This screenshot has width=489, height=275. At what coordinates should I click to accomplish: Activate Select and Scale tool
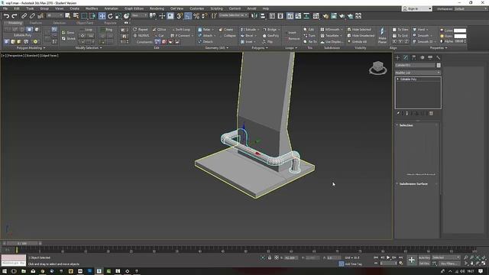[118, 16]
